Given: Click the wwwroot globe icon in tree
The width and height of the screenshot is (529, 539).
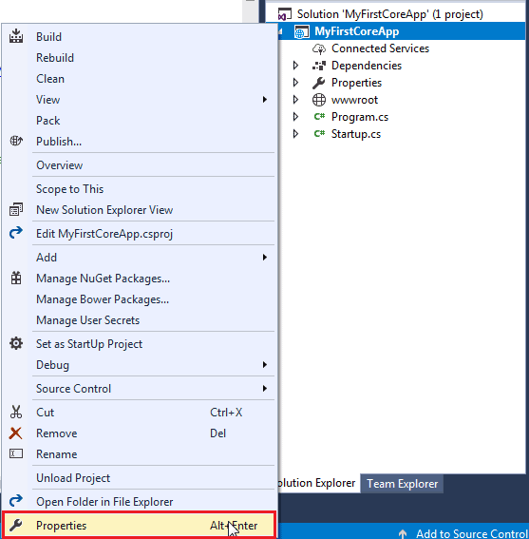Looking at the screenshot, I should pos(319,100).
